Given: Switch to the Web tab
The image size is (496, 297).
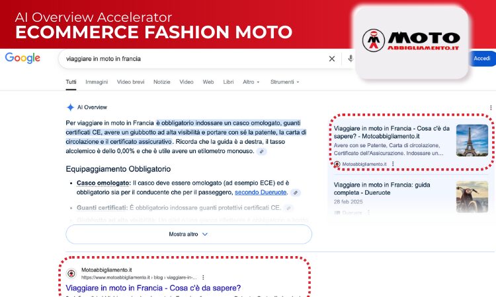Looking at the screenshot, I should pos(208,82).
